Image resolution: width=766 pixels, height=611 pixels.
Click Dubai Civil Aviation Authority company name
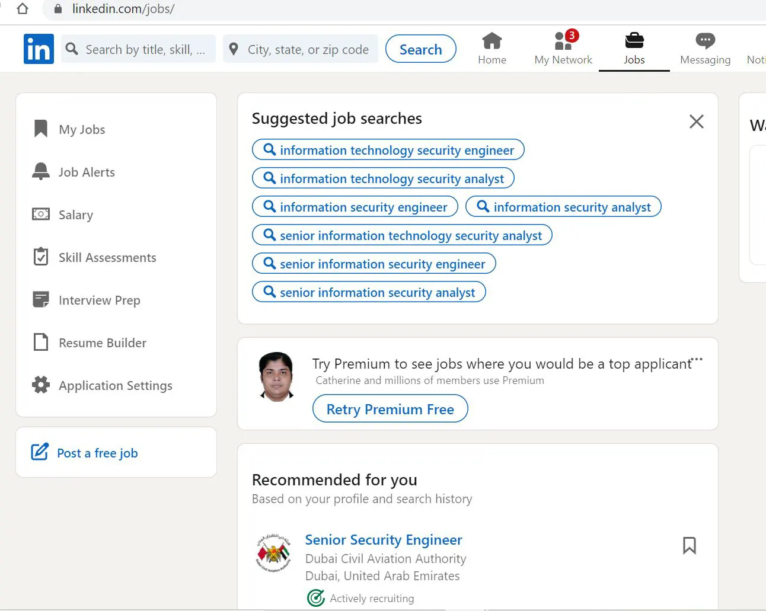[x=385, y=558]
